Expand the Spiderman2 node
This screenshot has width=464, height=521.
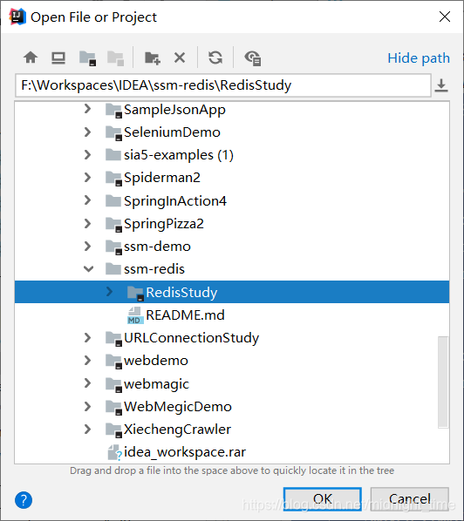(87, 177)
